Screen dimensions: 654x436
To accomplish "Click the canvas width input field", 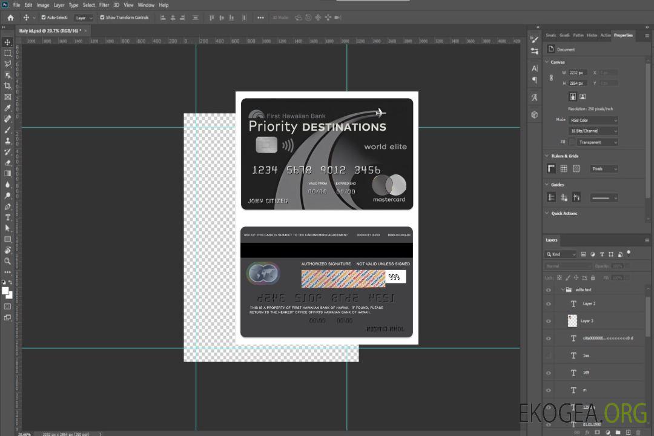I will click(x=578, y=73).
